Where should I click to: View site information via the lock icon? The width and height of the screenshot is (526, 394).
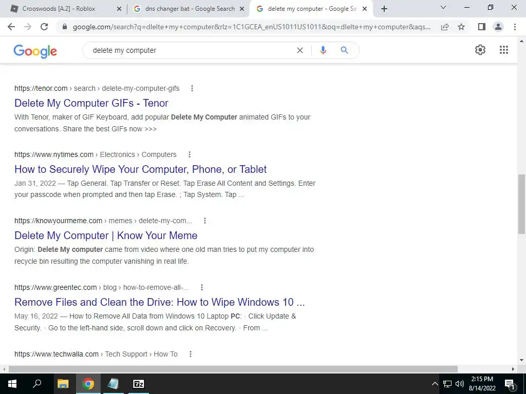pos(65,27)
